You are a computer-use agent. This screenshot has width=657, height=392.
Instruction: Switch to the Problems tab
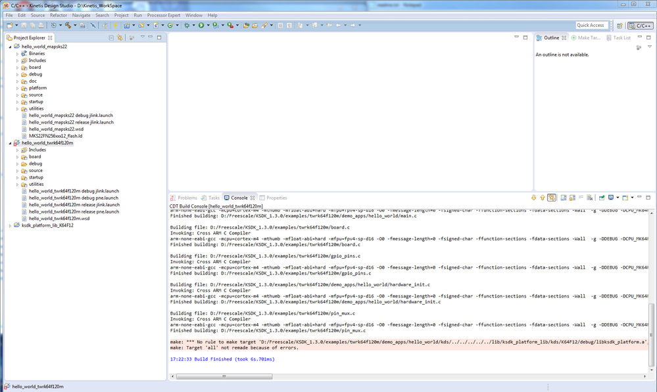[183, 198]
